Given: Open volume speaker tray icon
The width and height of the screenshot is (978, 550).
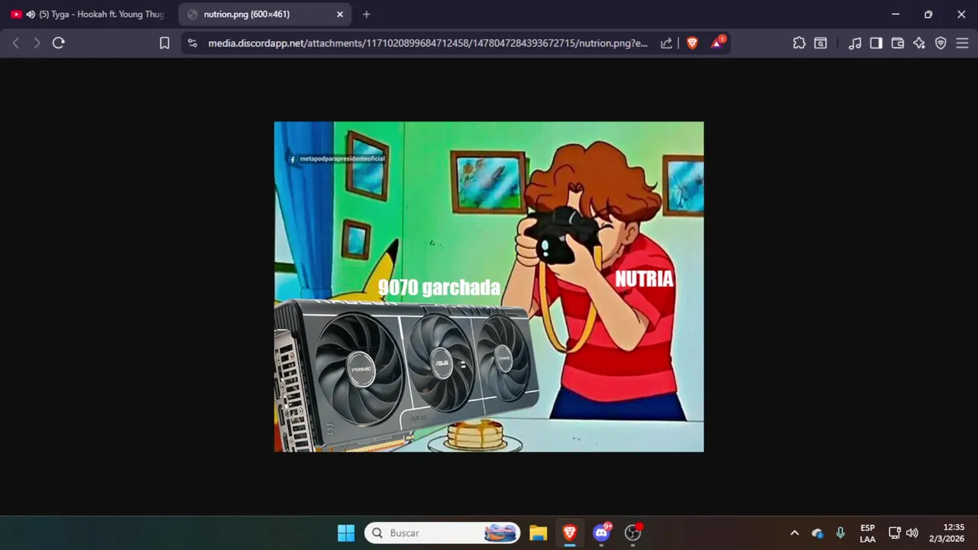Looking at the screenshot, I should point(912,533).
